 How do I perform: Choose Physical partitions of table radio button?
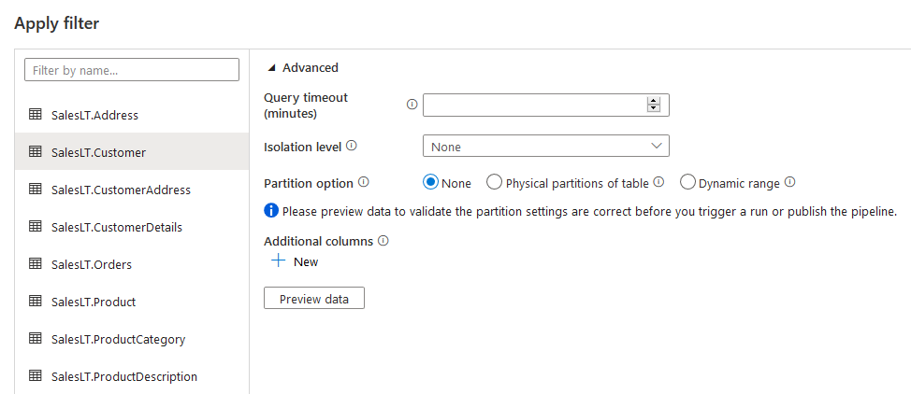point(495,183)
